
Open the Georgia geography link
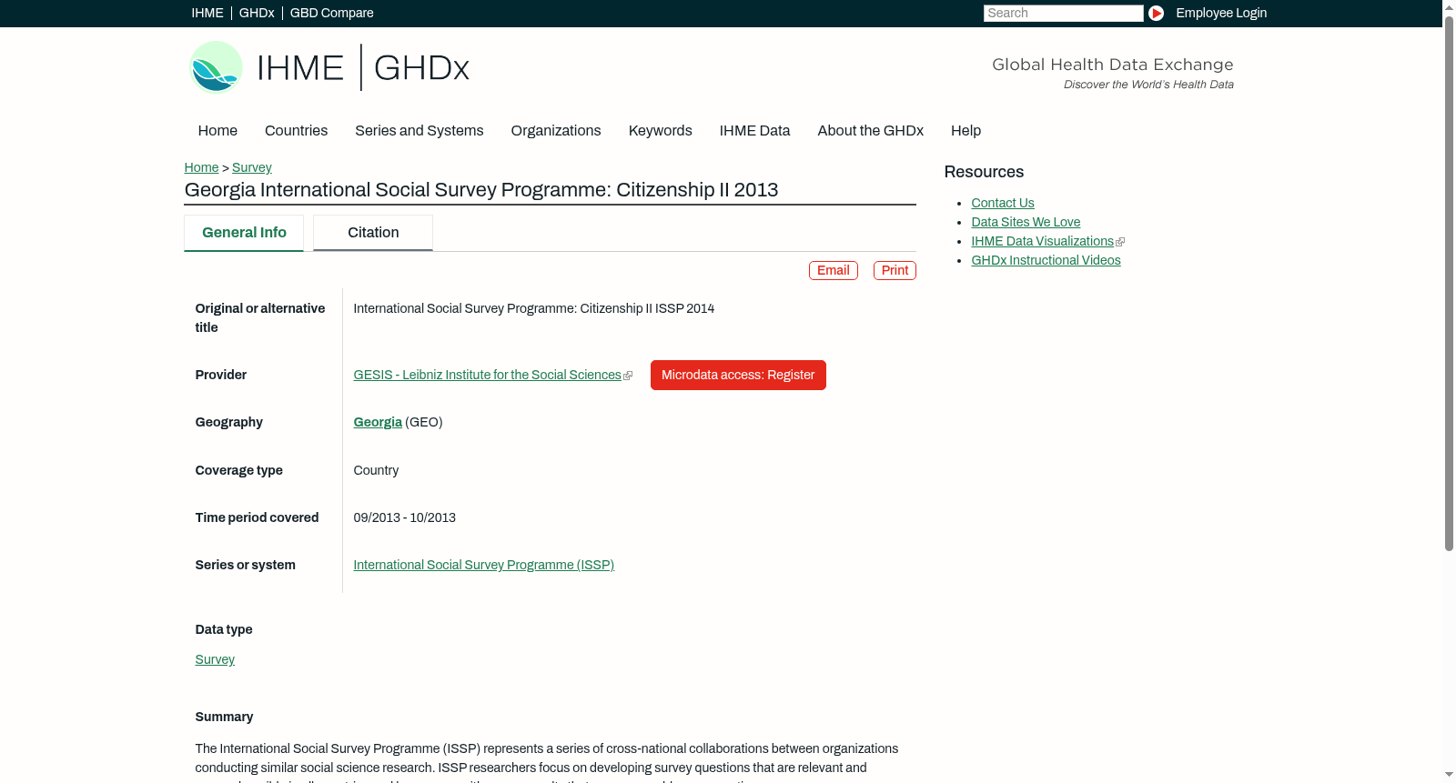point(378,422)
